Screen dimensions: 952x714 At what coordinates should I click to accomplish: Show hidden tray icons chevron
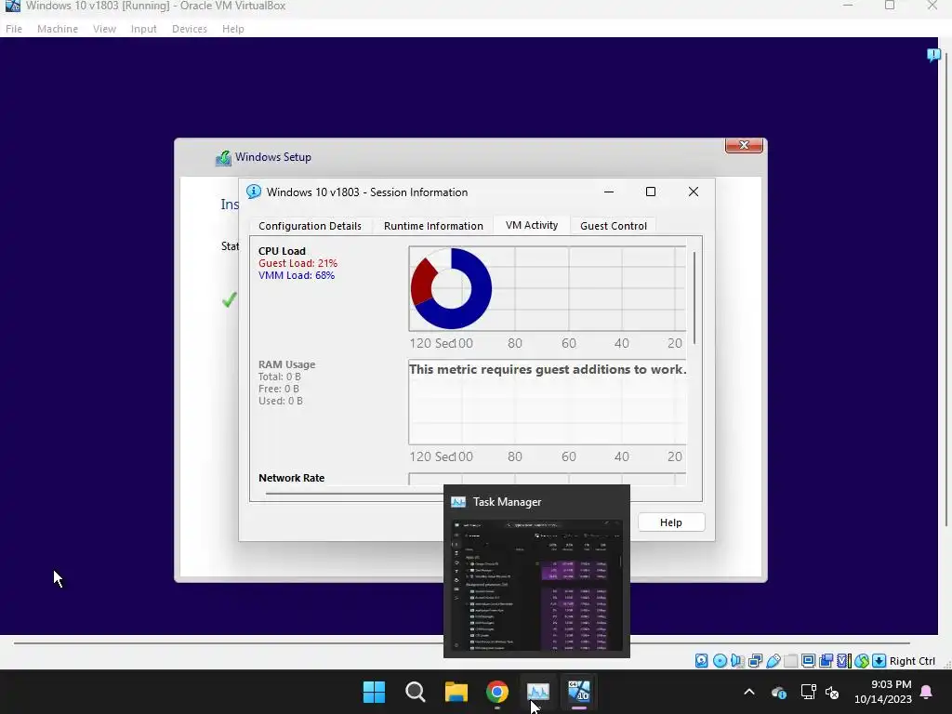point(749,692)
